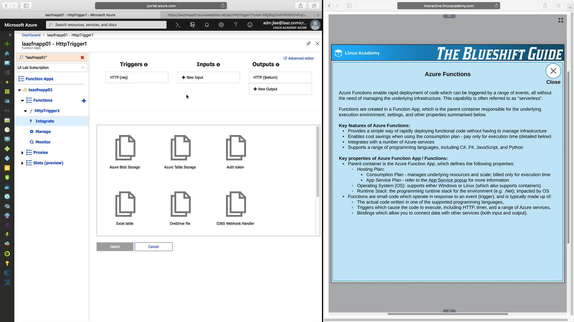Viewport: 574px width, 322px height.
Task: Click the feedback smiley icon
Action: (x=250, y=25)
